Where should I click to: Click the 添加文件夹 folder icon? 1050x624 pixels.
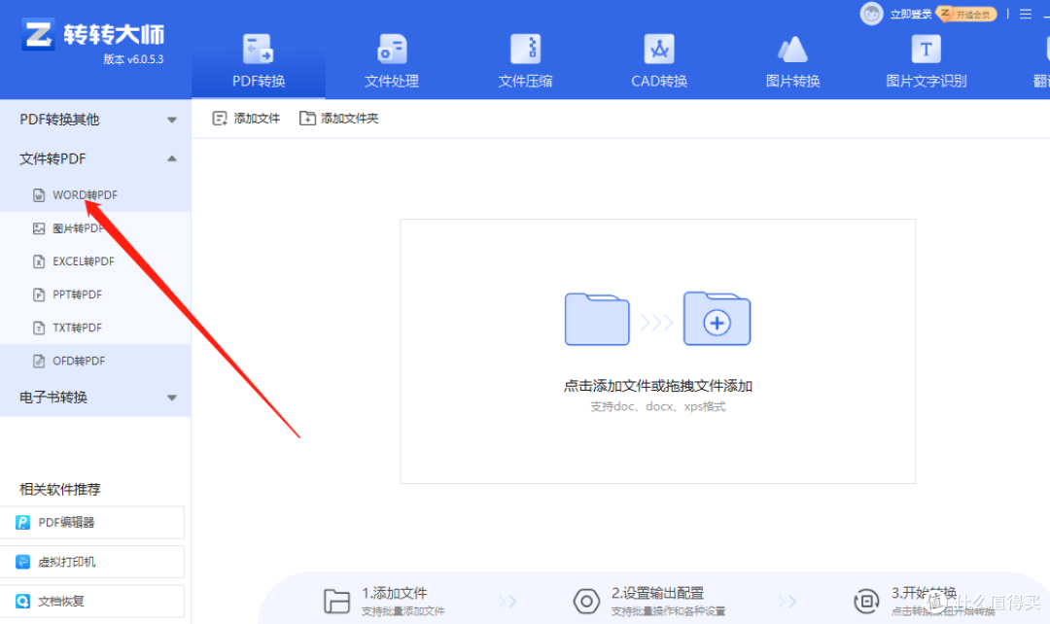point(307,119)
